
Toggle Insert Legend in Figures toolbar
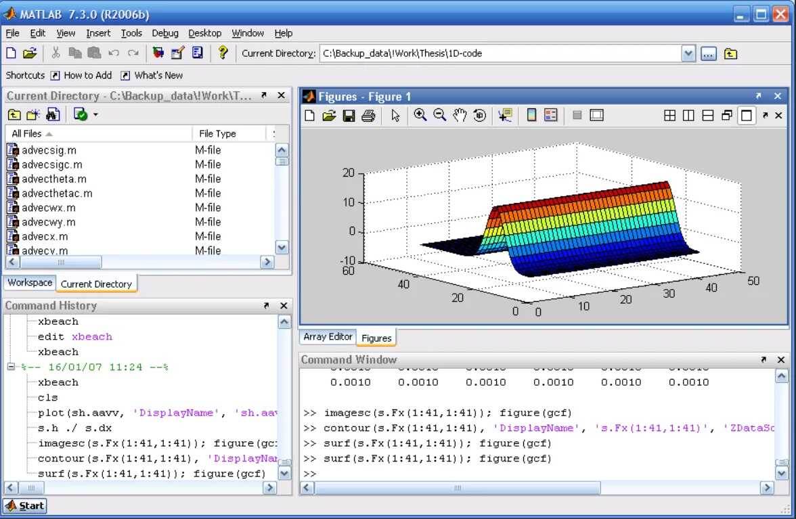551,115
